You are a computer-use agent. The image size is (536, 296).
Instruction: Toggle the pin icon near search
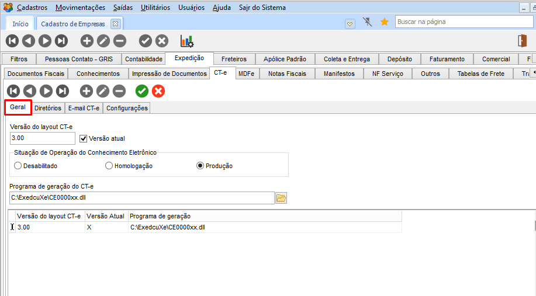pos(368,22)
